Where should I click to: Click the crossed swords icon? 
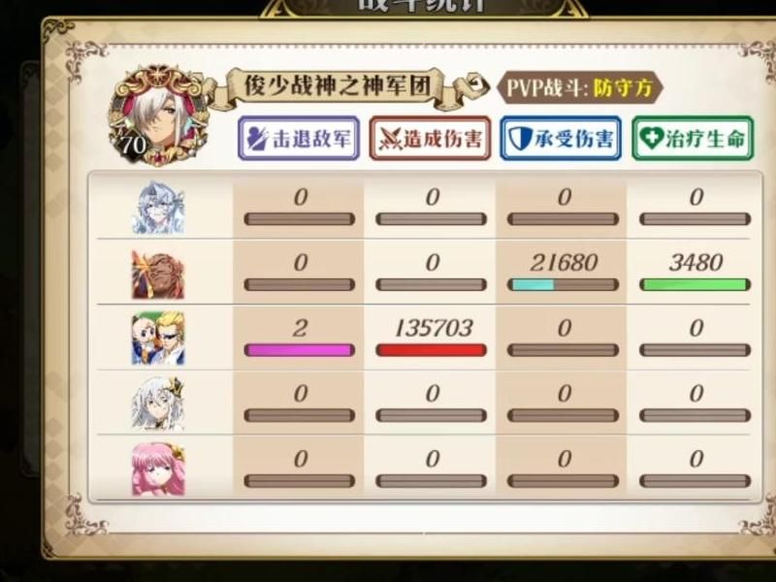click(x=391, y=140)
